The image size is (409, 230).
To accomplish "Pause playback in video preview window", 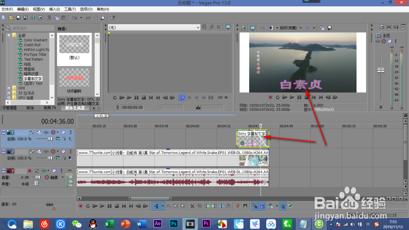I will [x=299, y=97].
